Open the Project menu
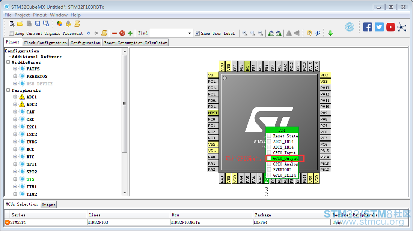Image resolution: width=413 pixels, height=231 pixels. pos(22,15)
